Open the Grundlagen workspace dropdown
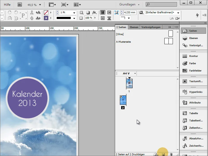Viewport: 208px width, 156px height. pos(129,4)
